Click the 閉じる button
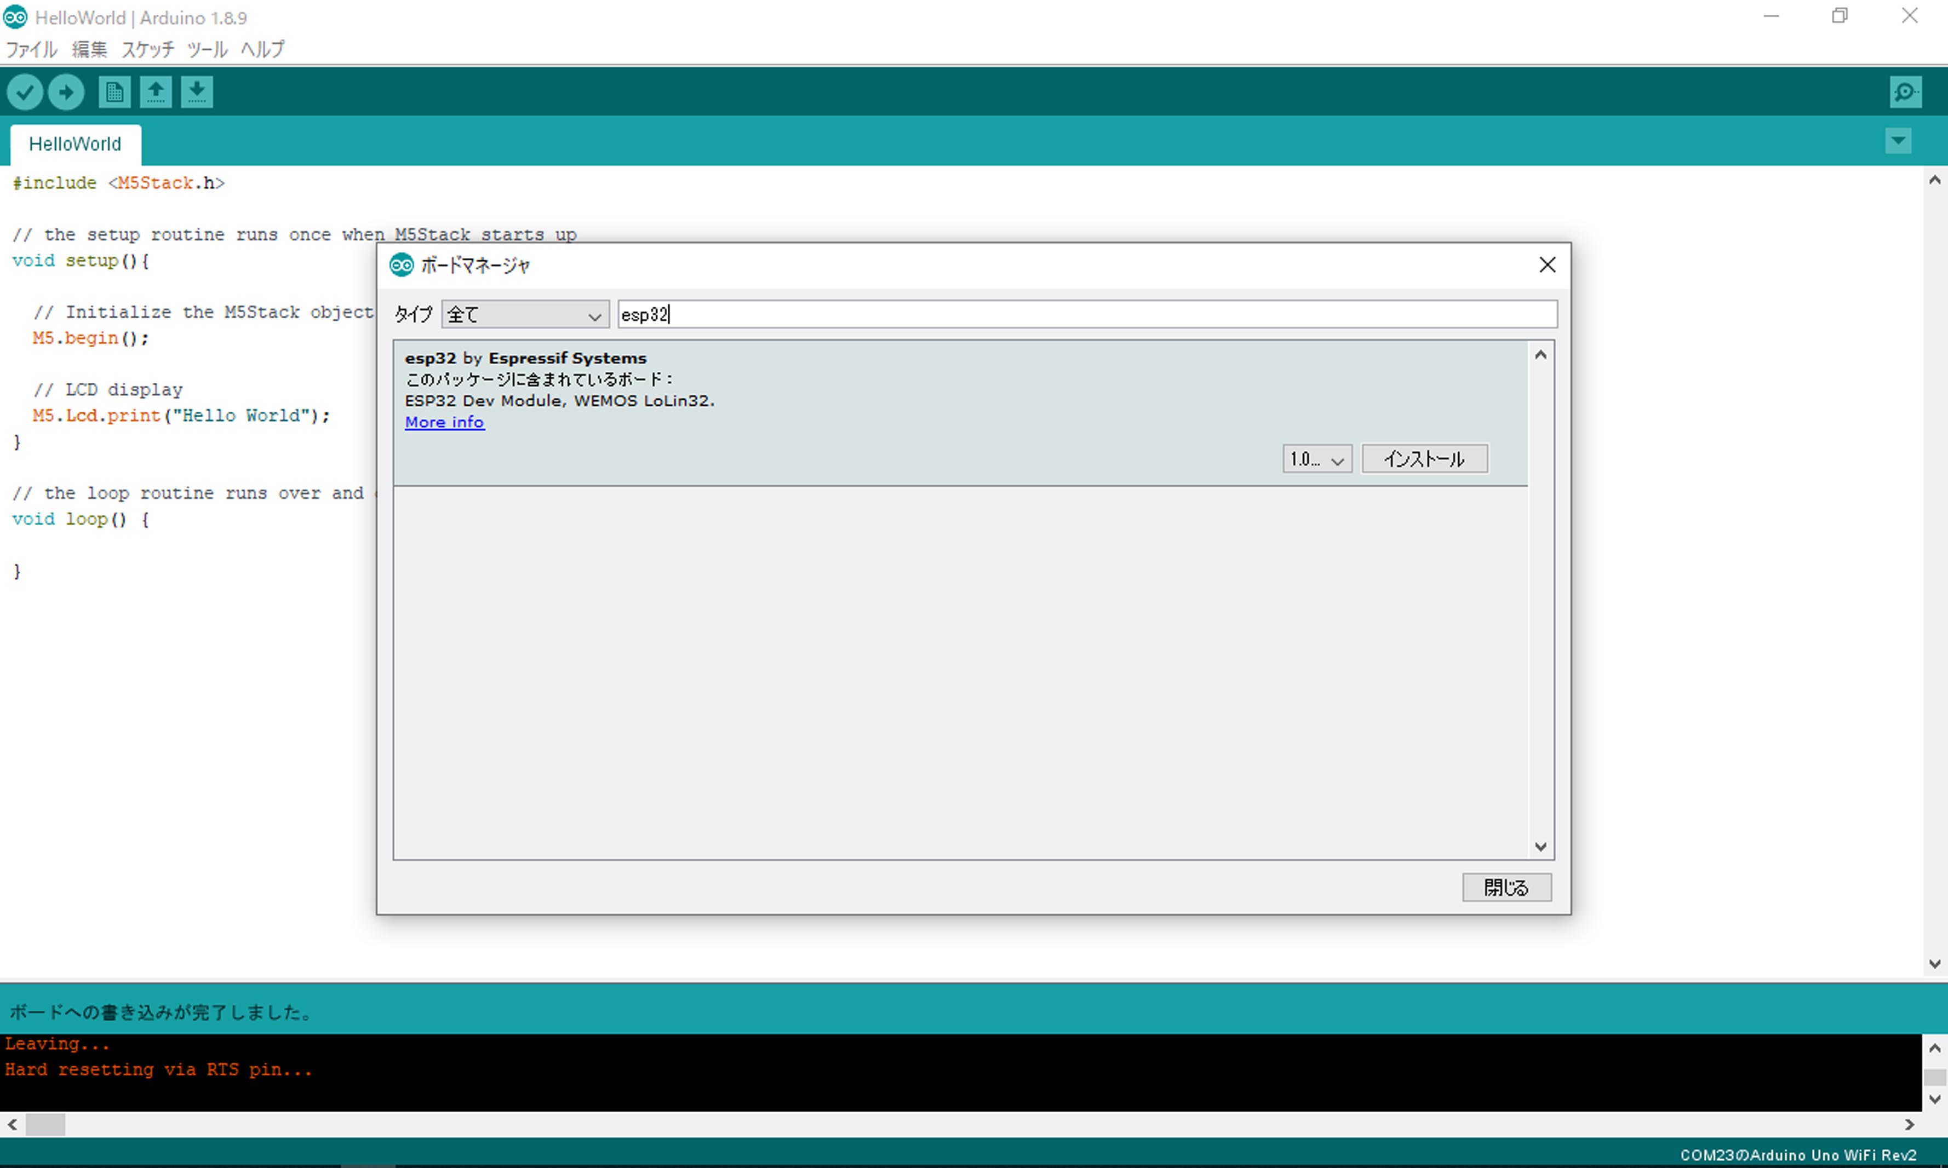The height and width of the screenshot is (1168, 1948). (x=1506, y=888)
